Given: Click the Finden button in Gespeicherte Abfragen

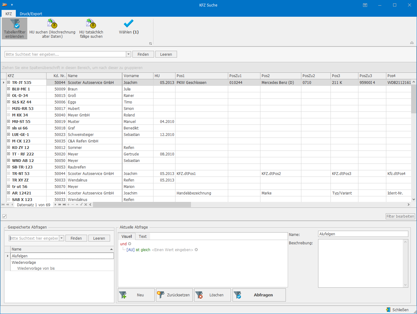Looking at the screenshot, I should tap(76, 238).
